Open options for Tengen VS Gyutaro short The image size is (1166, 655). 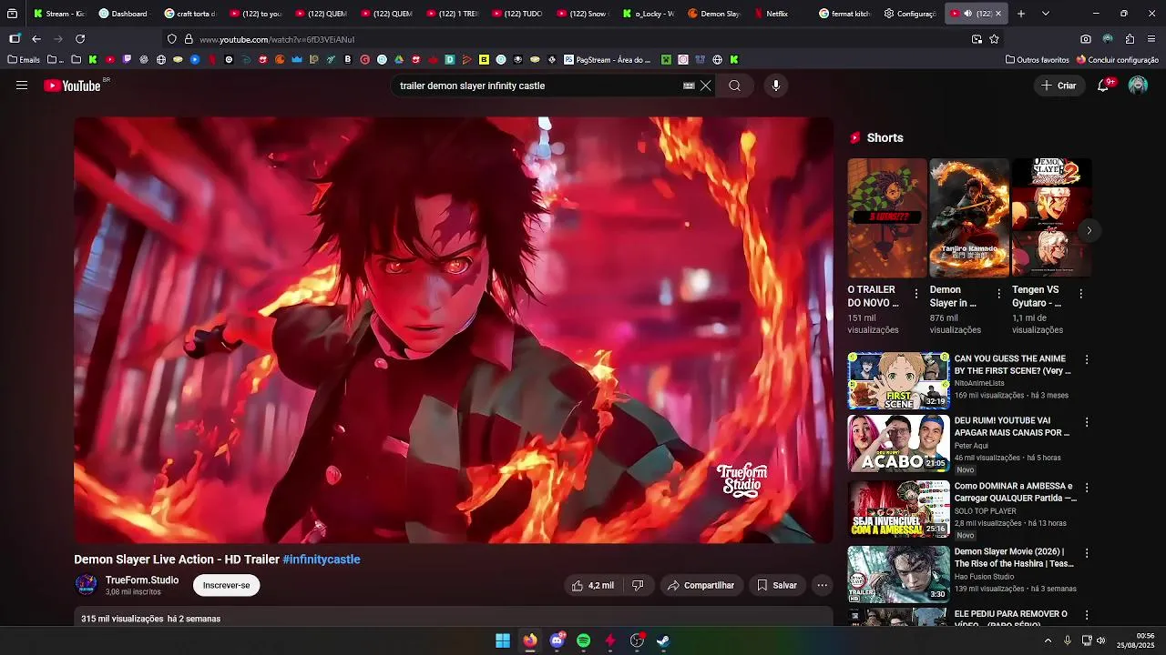[1080, 294]
